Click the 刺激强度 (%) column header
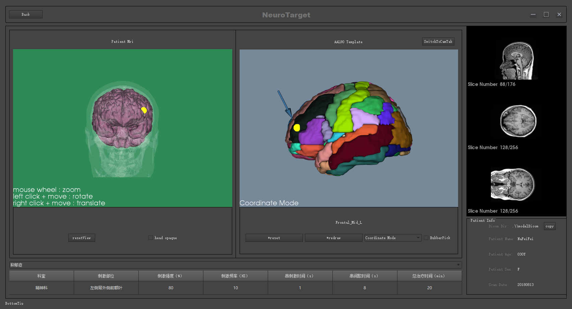This screenshot has height=309, width=572. coord(171,276)
